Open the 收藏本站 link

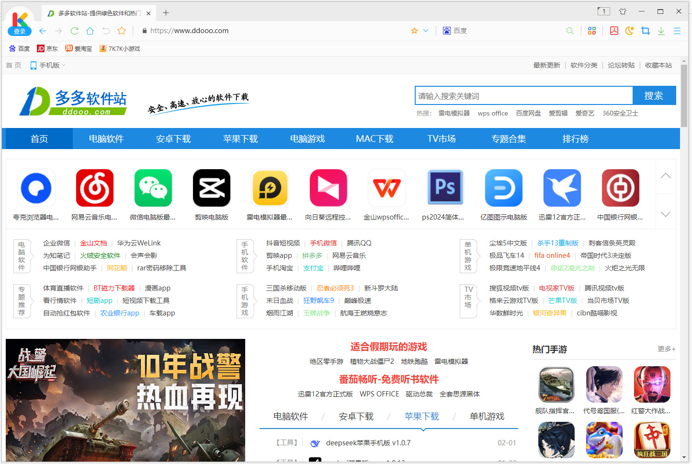point(658,65)
